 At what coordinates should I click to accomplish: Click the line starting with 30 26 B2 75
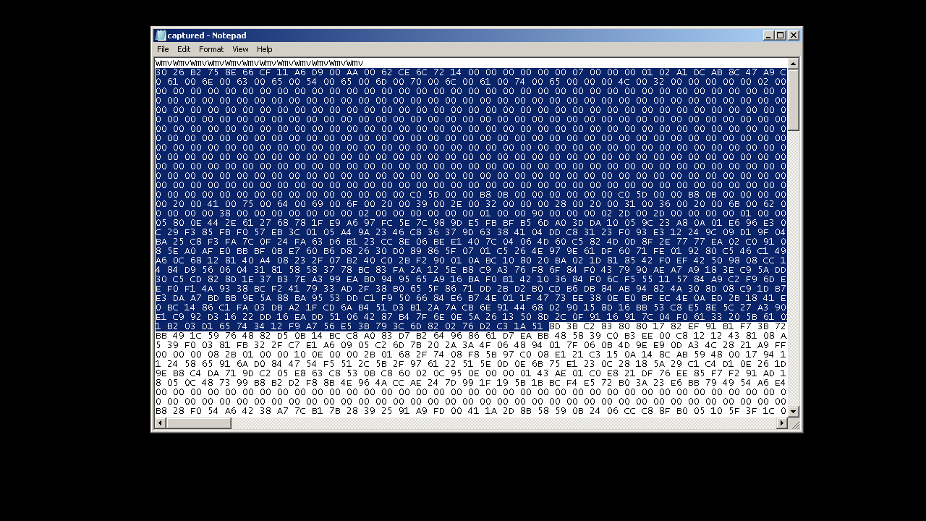click(x=471, y=72)
